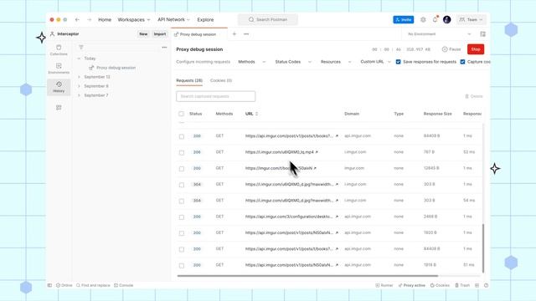Open Find and replace in status bar
The height and width of the screenshot is (301, 536).
93,285
